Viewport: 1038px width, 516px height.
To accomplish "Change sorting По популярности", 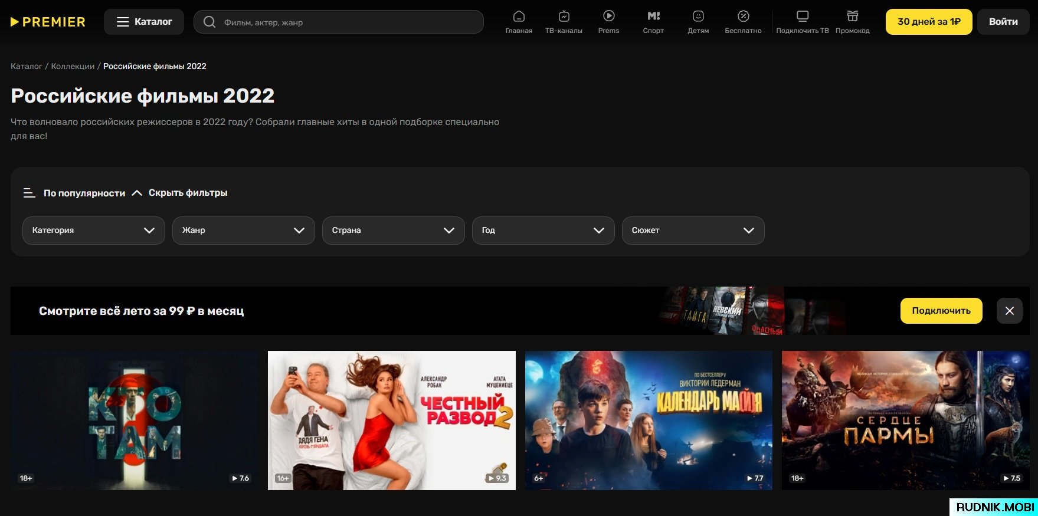I will [x=84, y=193].
